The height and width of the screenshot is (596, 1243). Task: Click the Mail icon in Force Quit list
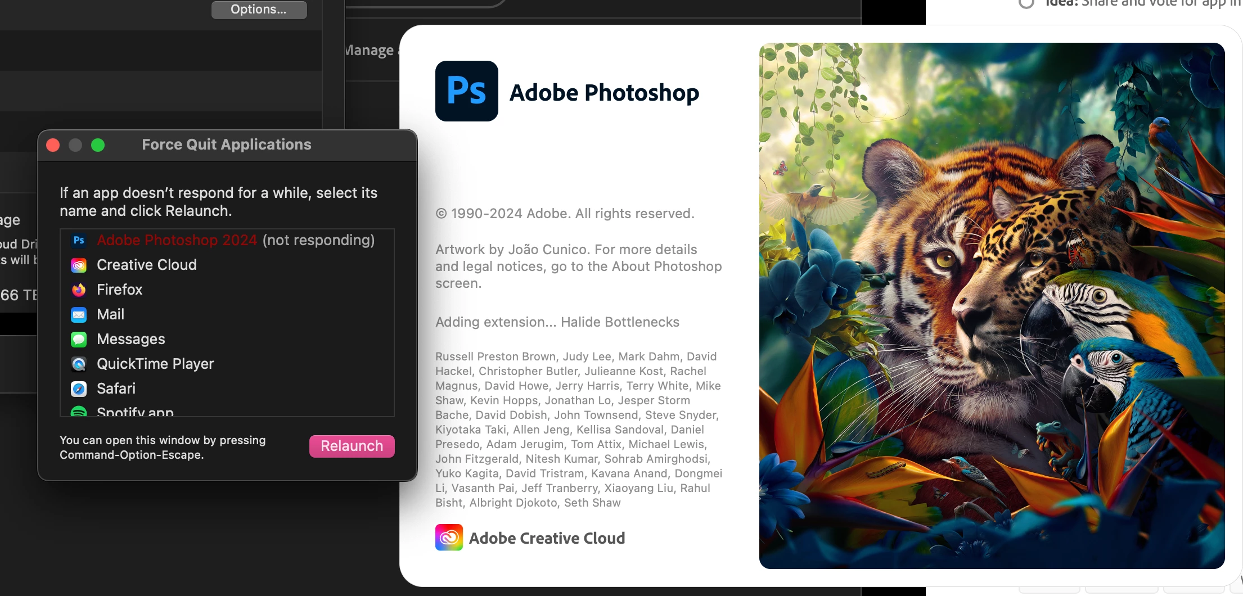pyautogui.click(x=79, y=315)
